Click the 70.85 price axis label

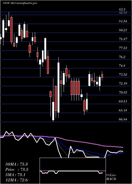pyautogui.click(x=123, y=93)
